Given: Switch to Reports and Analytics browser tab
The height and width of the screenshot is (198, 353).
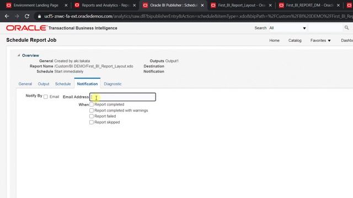Looking at the screenshot, I should coord(105,5).
